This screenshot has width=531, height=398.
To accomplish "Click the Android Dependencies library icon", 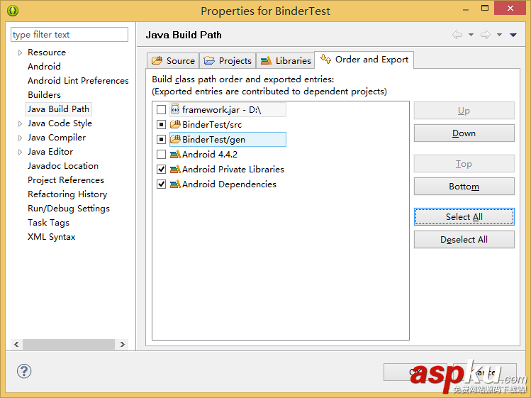I will click(x=175, y=184).
